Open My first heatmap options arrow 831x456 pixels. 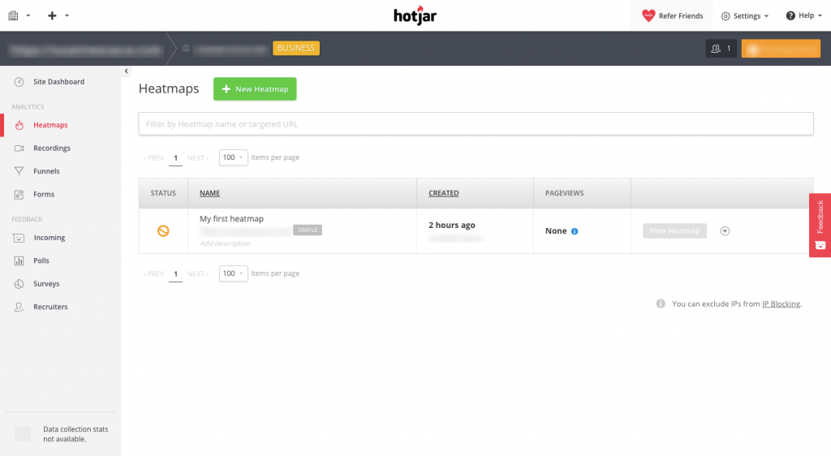[725, 231]
